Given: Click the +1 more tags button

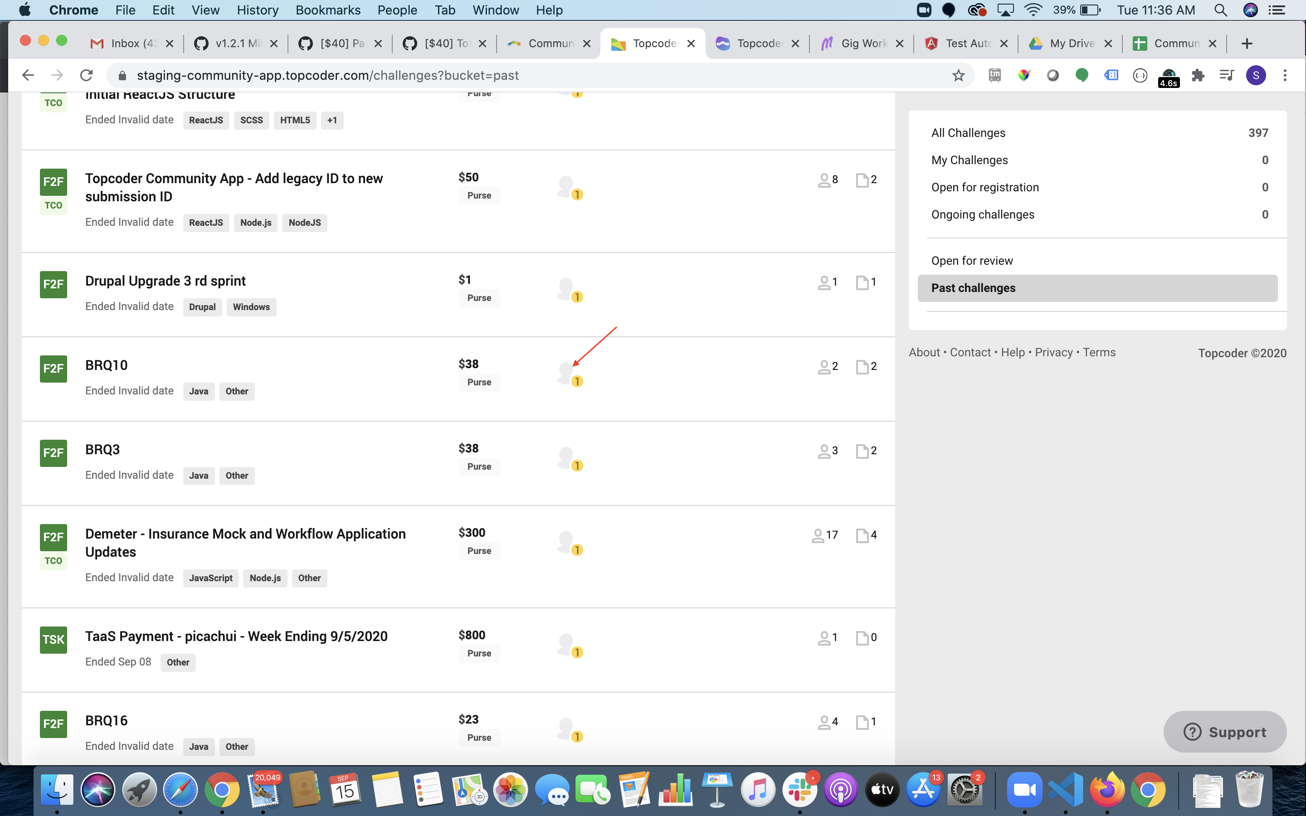Looking at the screenshot, I should point(332,120).
